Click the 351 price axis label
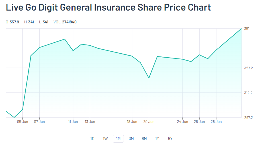266x144 pixels. [247, 29]
